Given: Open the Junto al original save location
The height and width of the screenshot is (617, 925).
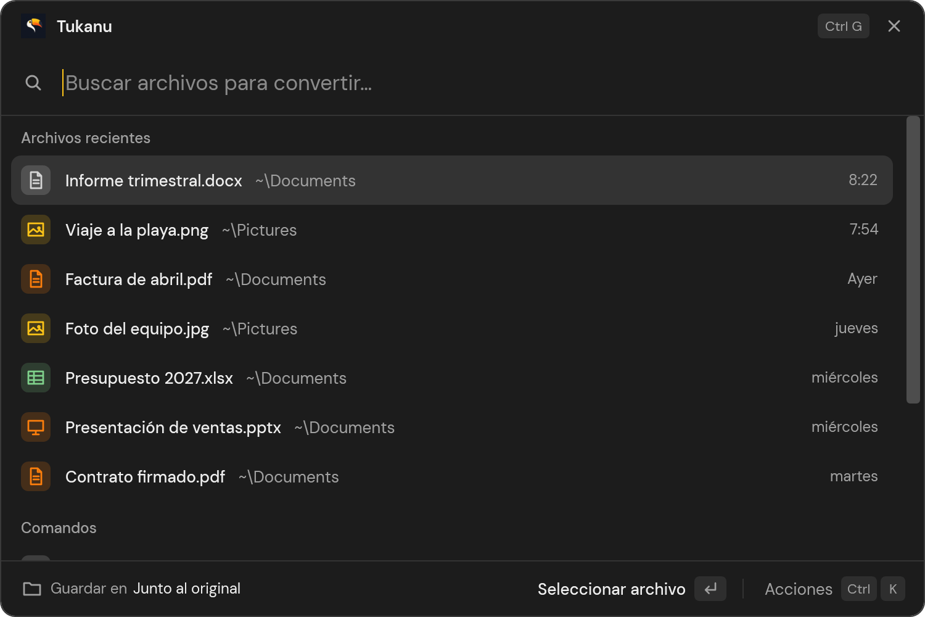Looking at the screenshot, I should coord(187,589).
